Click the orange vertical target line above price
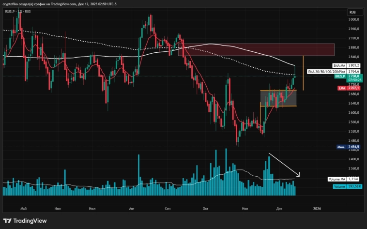 coord(303,73)
